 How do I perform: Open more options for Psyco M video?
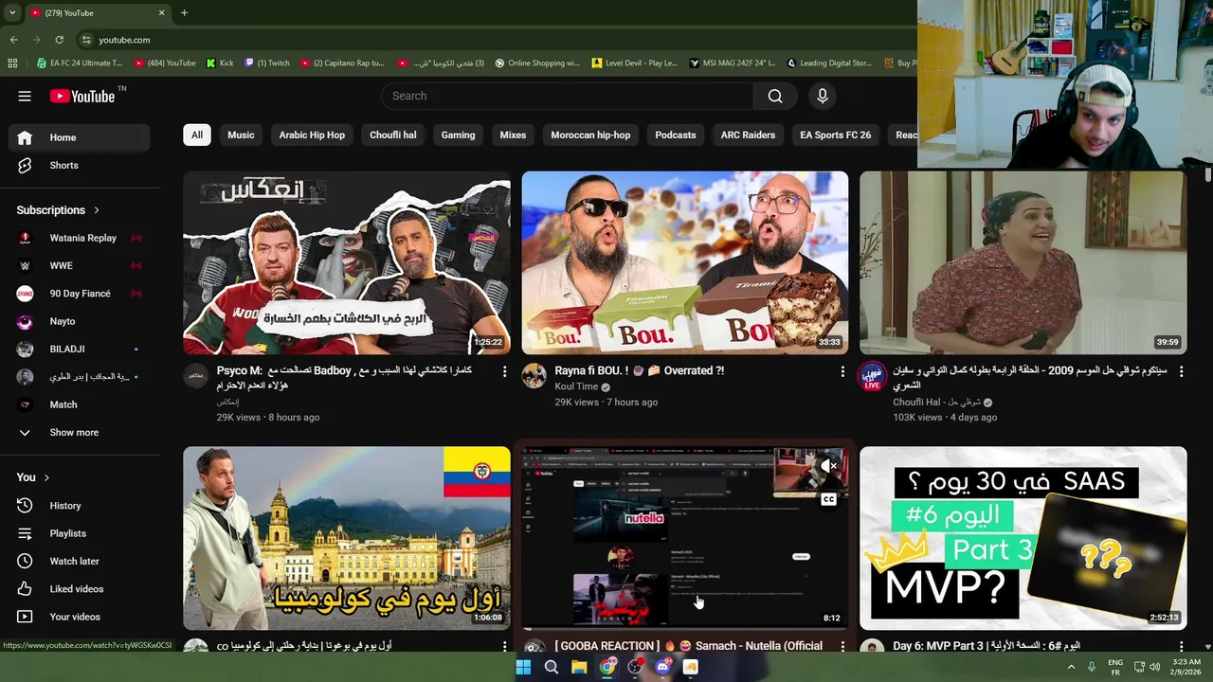(x=504, y=372)
